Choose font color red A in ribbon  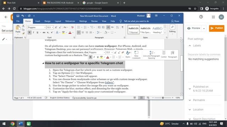(x=70, y=32)
